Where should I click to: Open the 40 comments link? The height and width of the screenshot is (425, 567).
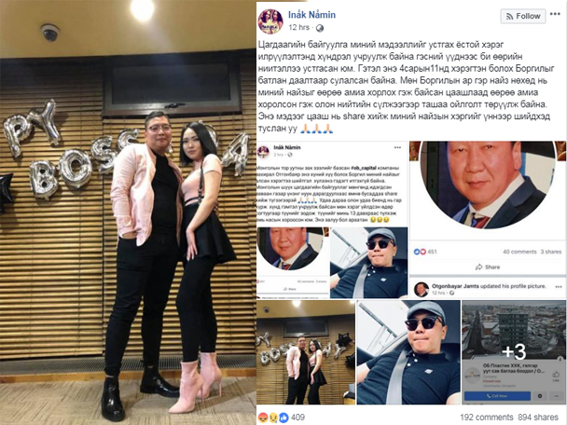click(519, 252)
